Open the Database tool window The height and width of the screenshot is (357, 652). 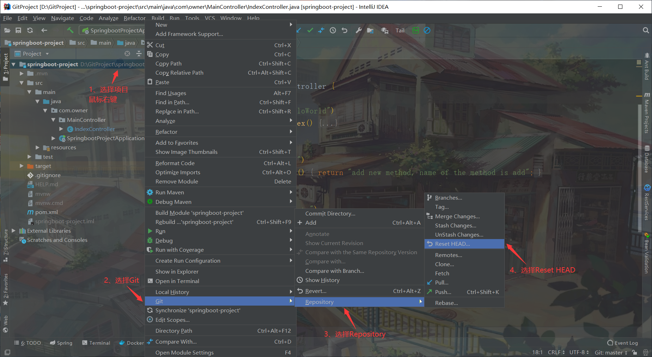pyautogui.click(x=646, y=160)
